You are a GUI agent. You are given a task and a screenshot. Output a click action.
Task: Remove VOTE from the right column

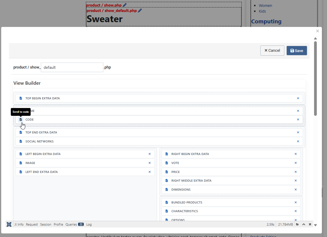296,163
